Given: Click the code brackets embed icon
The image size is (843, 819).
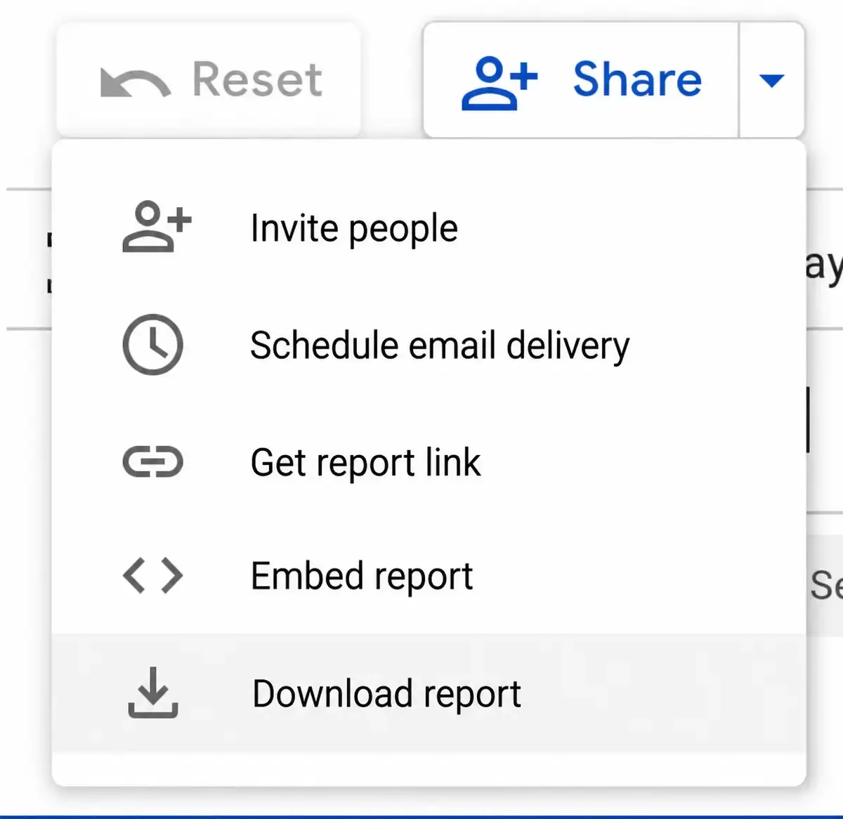Looking at the screenshot, I should 153,576.
